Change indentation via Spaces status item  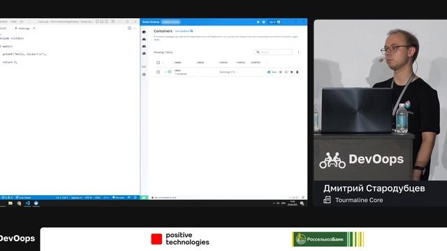[76, 197]
